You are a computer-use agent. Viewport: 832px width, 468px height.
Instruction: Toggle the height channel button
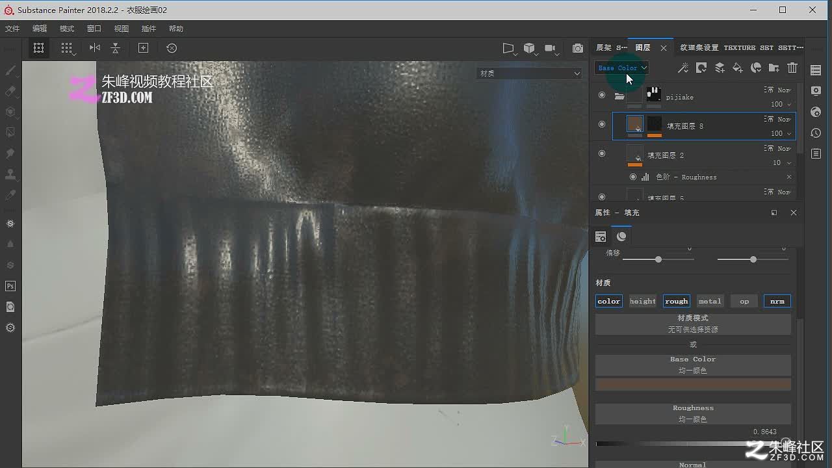click(643, 301)
